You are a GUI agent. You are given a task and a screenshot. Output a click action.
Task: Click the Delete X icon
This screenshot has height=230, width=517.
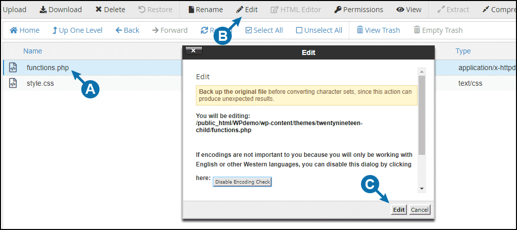click(x=98, y=10)
